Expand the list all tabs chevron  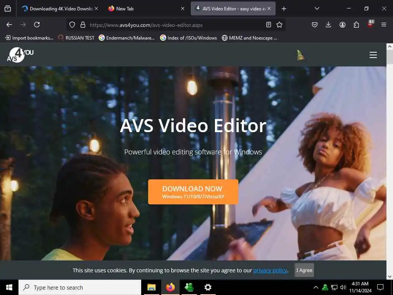317,8
